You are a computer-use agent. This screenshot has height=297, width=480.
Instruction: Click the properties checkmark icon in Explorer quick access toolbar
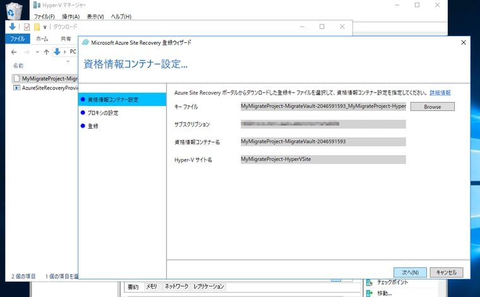tap(27, 27)
